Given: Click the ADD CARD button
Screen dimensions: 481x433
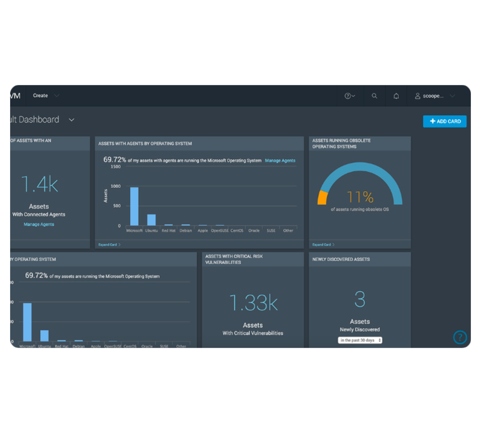Looking at the screenshot, I should tap(445, 121).
